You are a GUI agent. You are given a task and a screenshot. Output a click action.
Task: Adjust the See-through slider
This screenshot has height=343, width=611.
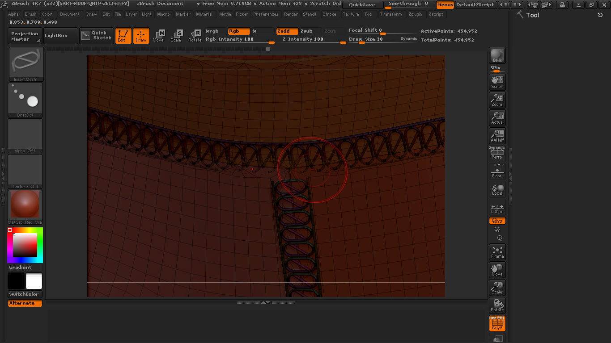409,4
